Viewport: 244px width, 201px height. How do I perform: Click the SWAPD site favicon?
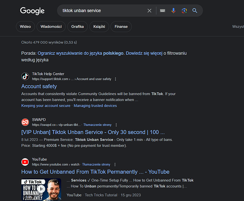coord(25,122)
